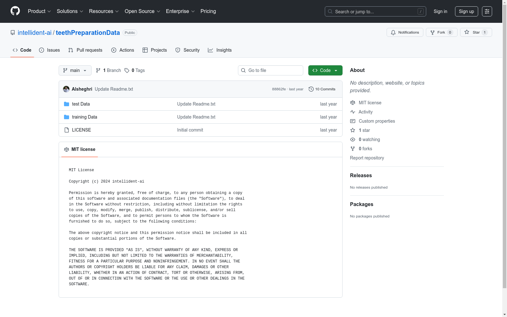The height and width of the screenshot is (317, 507).
Task: Click the Alsheghri avatar image
Action: pyautogui.click(x=66, y=89)
